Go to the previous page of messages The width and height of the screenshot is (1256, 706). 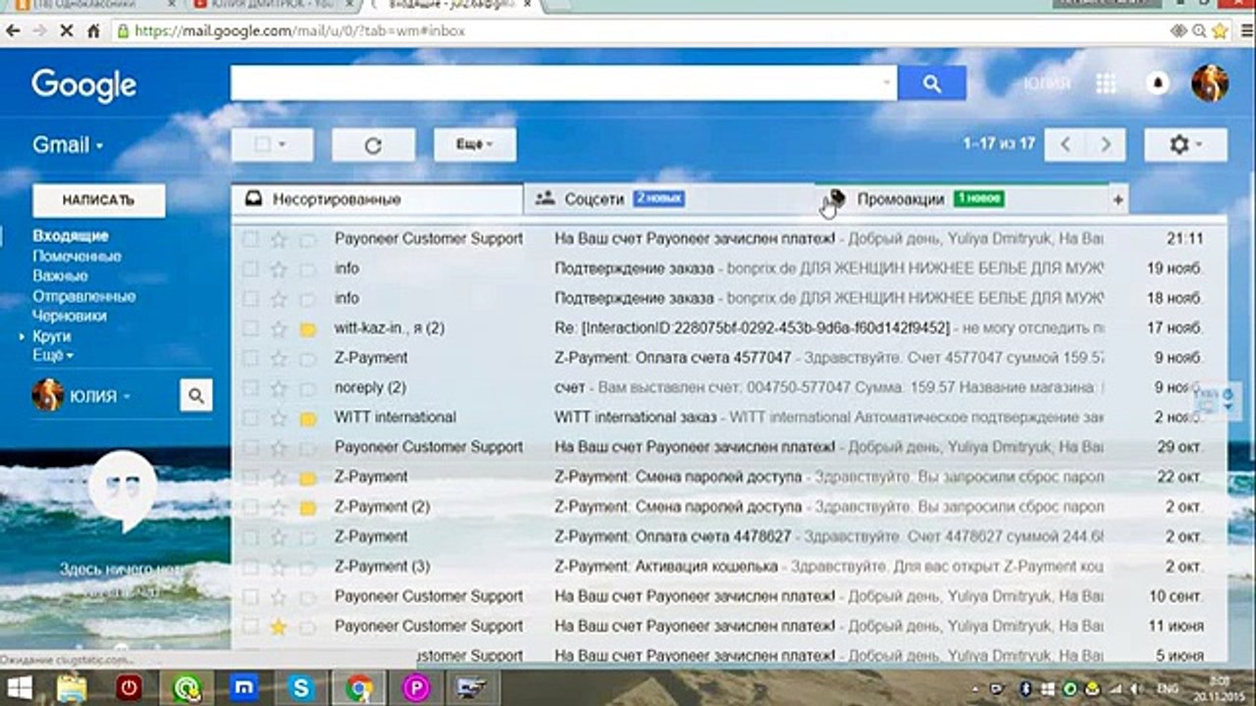tap(1065, 145)
